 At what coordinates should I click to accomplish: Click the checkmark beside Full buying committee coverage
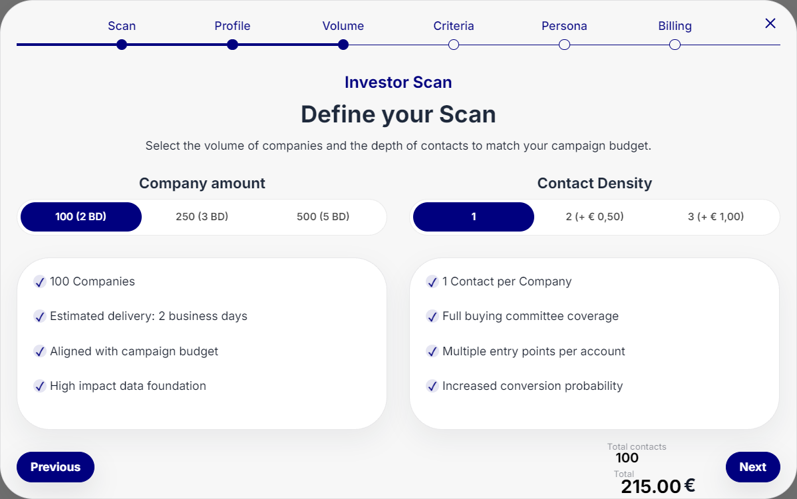tap(432, 317)
